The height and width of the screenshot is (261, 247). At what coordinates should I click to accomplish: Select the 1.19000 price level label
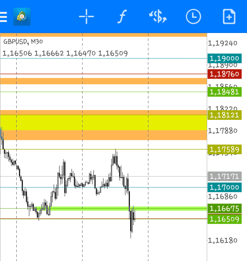224,58
